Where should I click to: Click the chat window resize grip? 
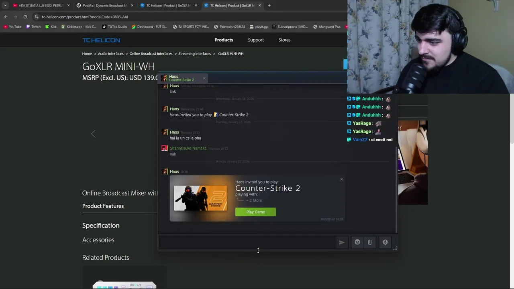click(395, 248)
